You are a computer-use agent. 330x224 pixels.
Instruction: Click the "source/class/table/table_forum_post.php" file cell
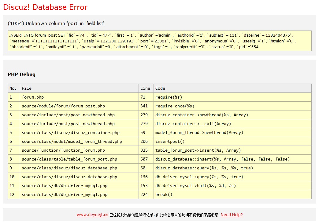pyautogui.click(x=79, y=159)
